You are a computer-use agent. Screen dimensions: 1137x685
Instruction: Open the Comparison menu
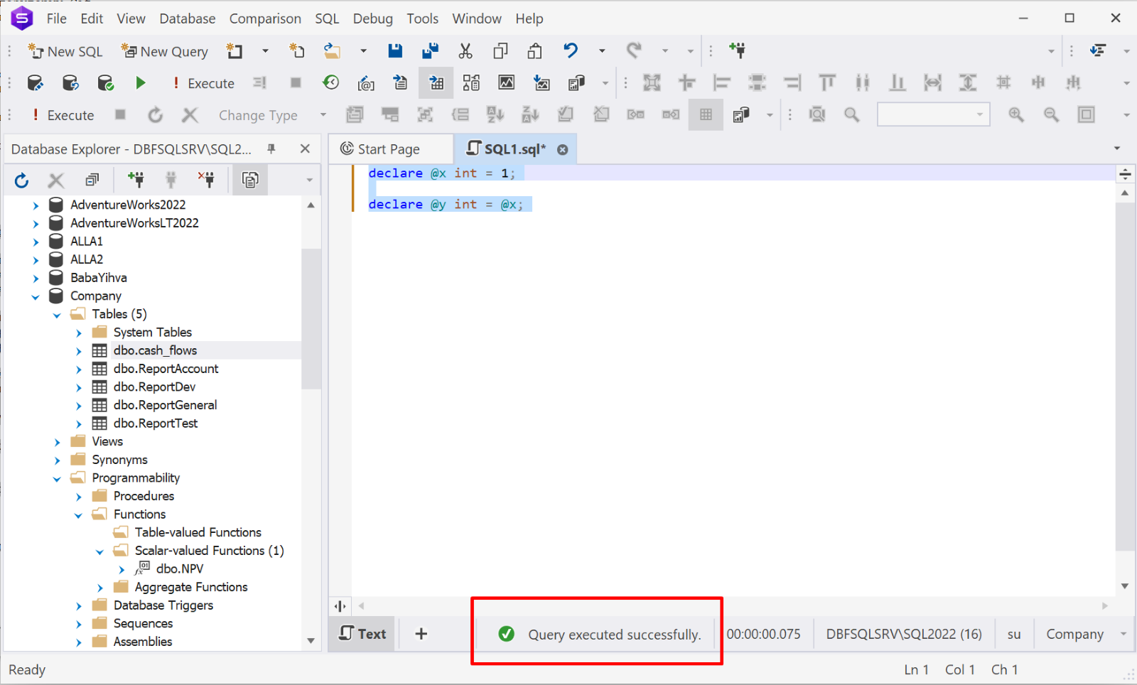point(265,18)
